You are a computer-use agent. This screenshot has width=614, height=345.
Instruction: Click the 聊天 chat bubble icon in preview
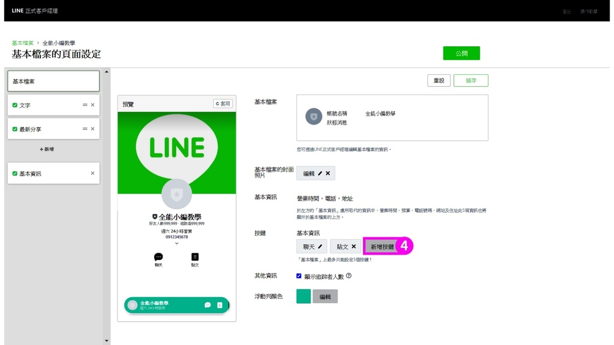click(x=158, y=257)
